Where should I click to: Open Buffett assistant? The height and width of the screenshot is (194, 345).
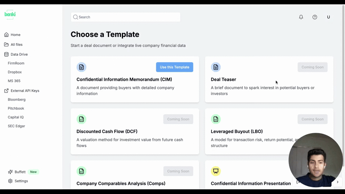20,172
